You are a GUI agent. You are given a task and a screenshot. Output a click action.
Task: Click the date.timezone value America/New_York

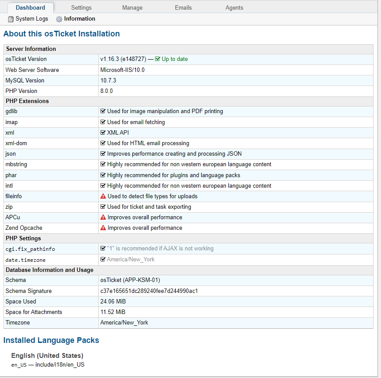tap(131, 259)
